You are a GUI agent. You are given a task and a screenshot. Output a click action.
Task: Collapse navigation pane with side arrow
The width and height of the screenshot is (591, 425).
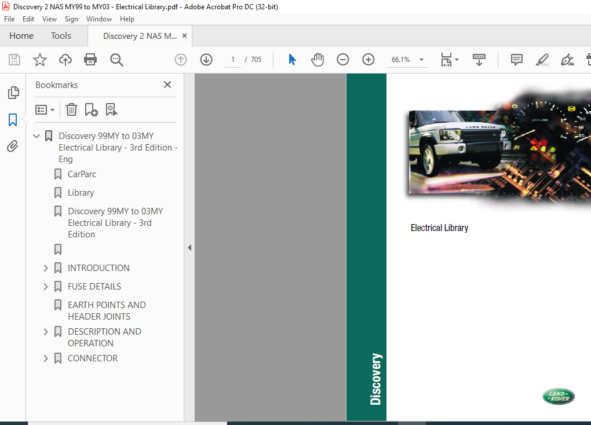pos(189,248)
